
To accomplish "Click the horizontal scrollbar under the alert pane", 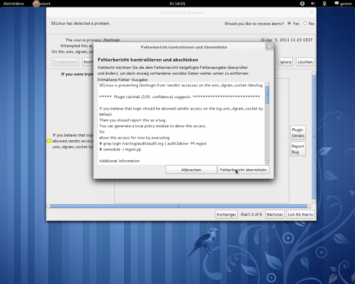I will tap(179, 206).
